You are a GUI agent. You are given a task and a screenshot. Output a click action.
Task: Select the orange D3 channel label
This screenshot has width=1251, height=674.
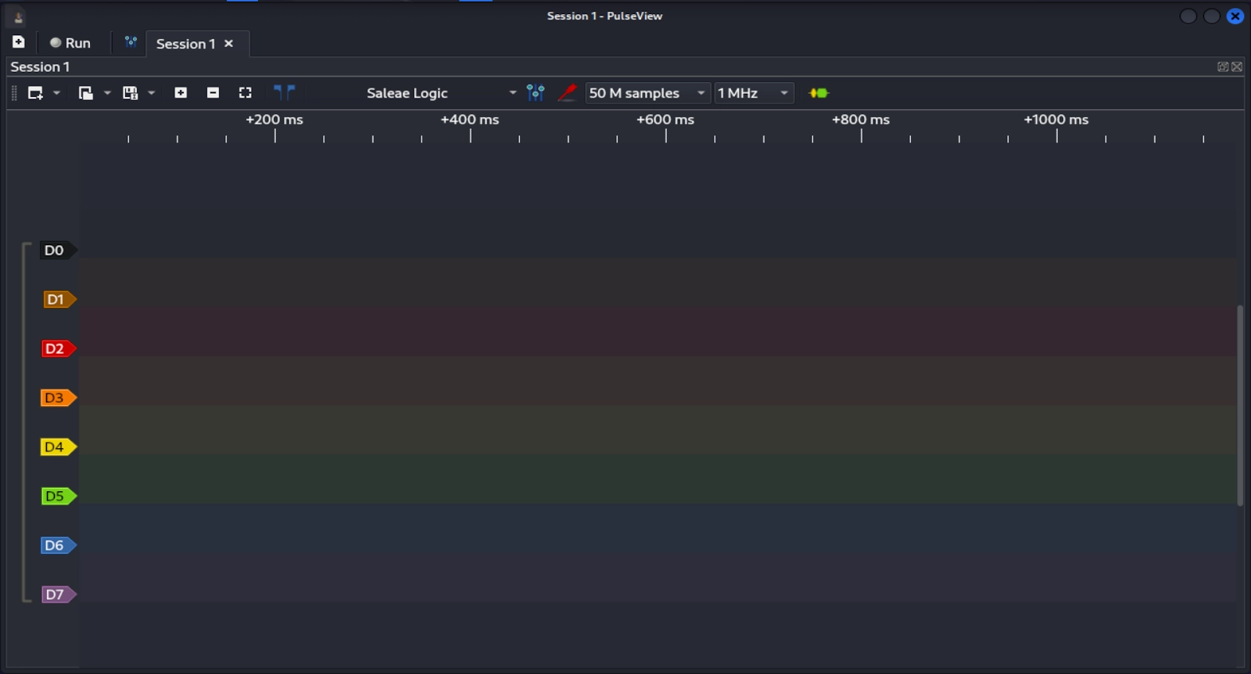(59, 398)
